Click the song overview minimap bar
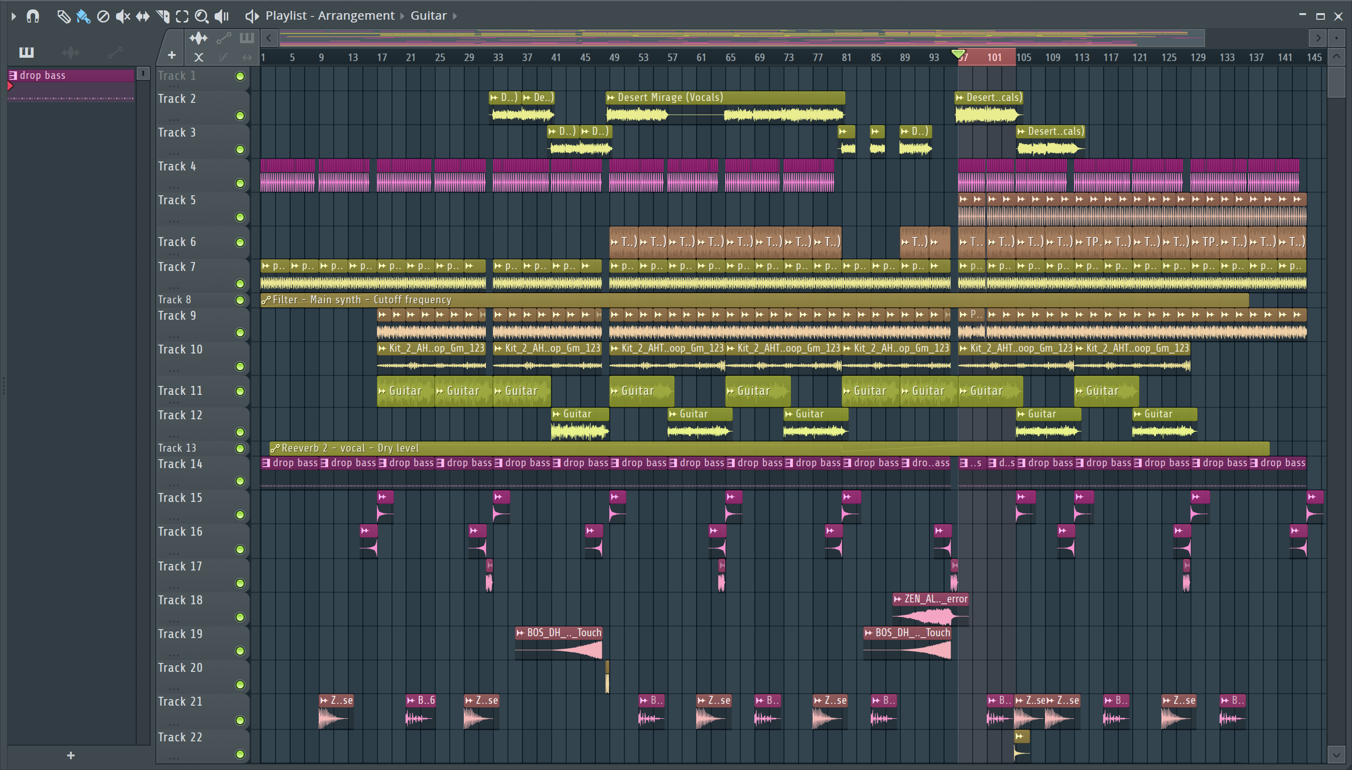 pos(742,38)
